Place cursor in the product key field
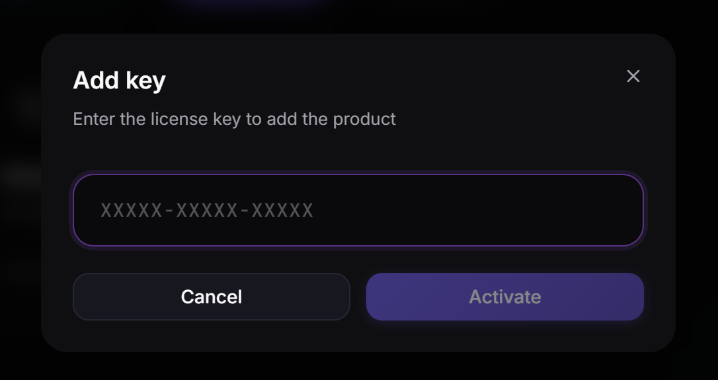 coord(358,210)
